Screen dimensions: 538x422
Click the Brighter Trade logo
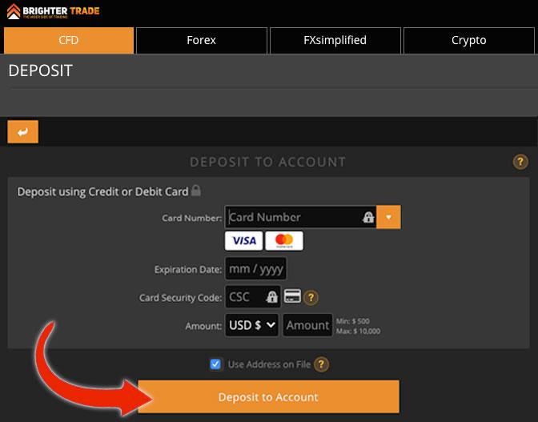(x=53, y=11)
